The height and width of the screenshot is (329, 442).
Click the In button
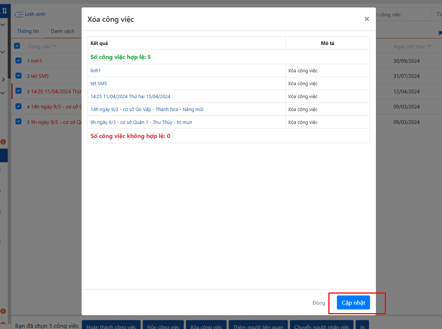[x=362, y=326]
